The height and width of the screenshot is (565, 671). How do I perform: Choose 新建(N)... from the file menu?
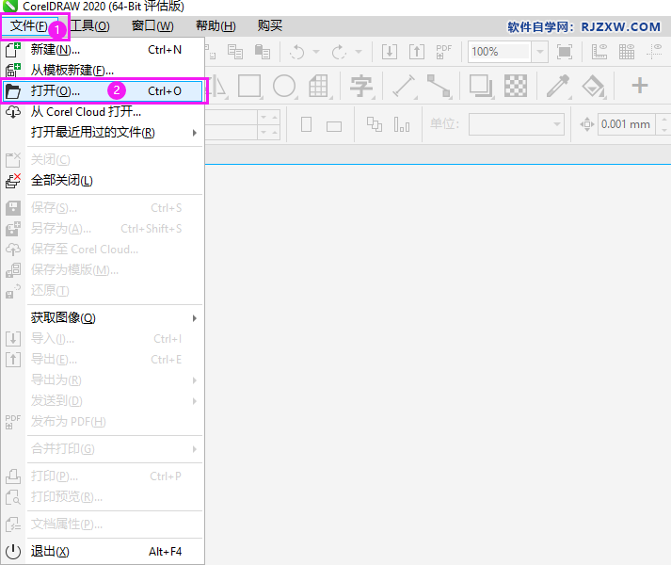[102, 50]
